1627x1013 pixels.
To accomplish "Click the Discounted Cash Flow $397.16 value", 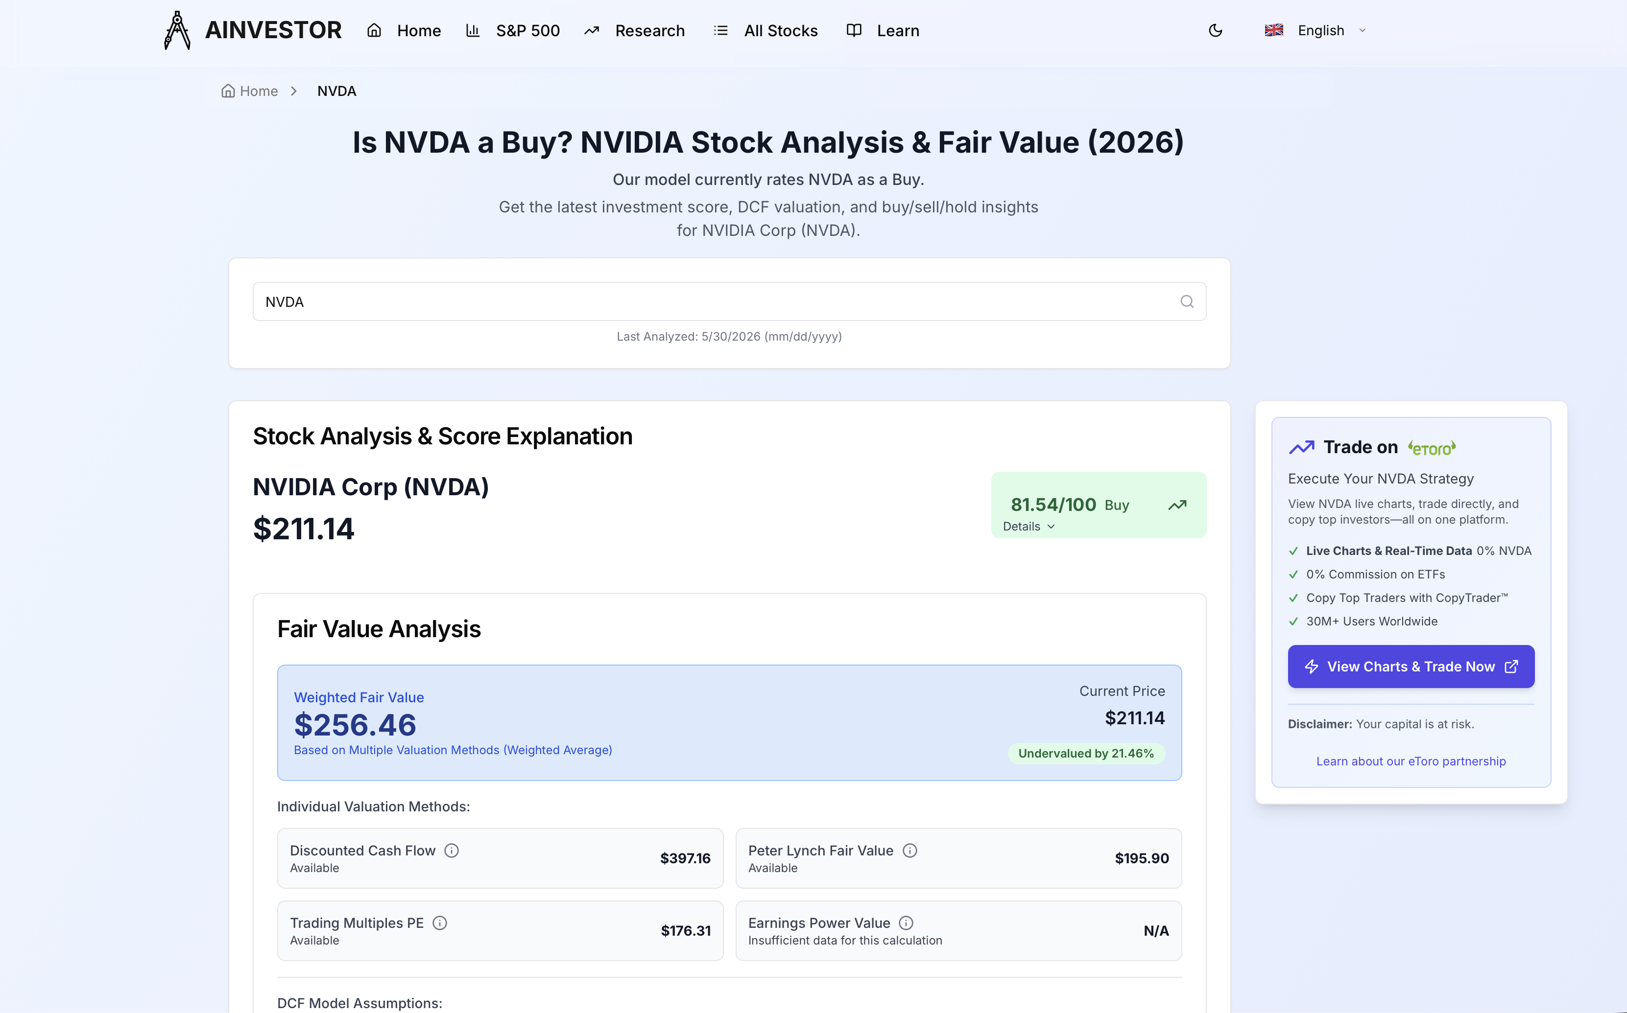I will pos(685,858).
